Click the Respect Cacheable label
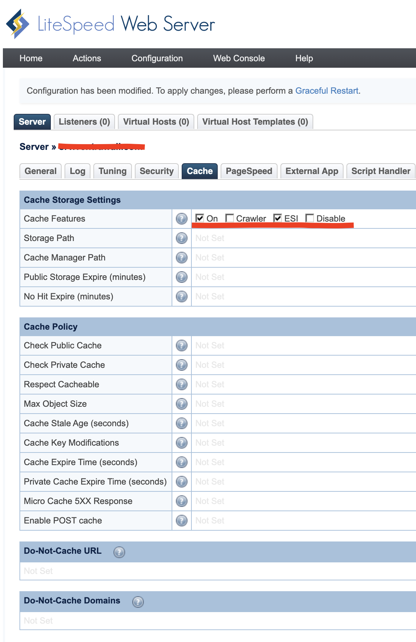This screenshot has width=416, height=642. [x=61, y=384]
